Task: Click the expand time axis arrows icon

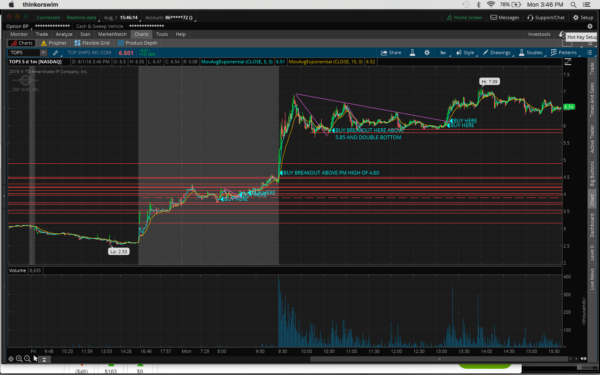Action: pyautogui.click(x=583, y=359)
